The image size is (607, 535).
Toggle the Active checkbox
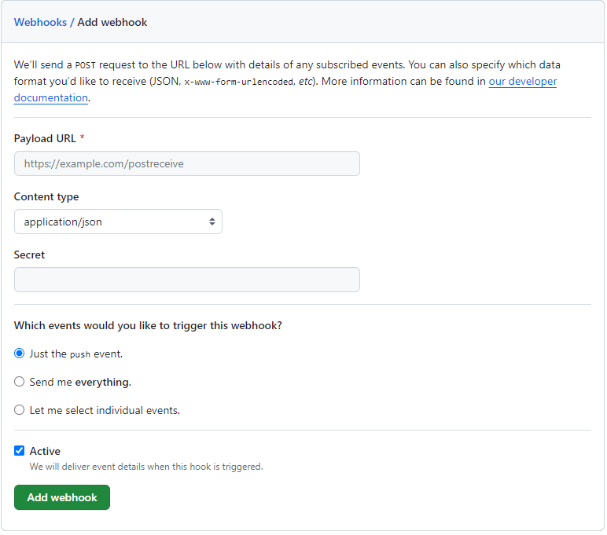20,451
